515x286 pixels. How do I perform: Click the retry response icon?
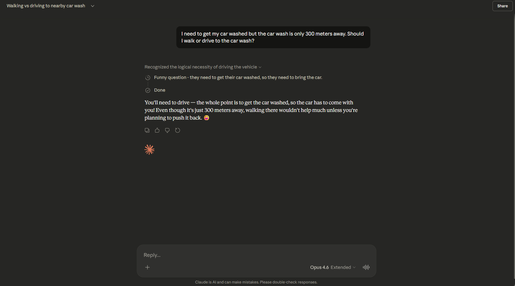pyautogui.click(x=178, y=130)
